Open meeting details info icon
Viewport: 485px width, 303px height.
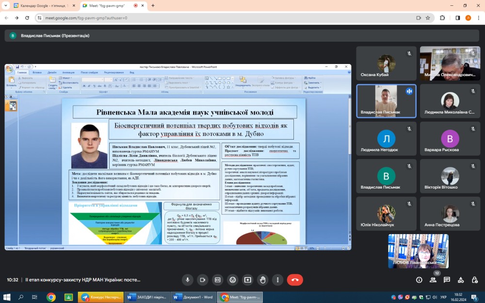[419, 280]
